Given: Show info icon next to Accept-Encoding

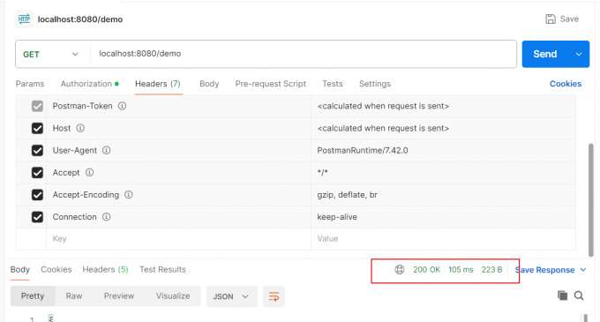Looking at the screenshot, I should point(129,195).
